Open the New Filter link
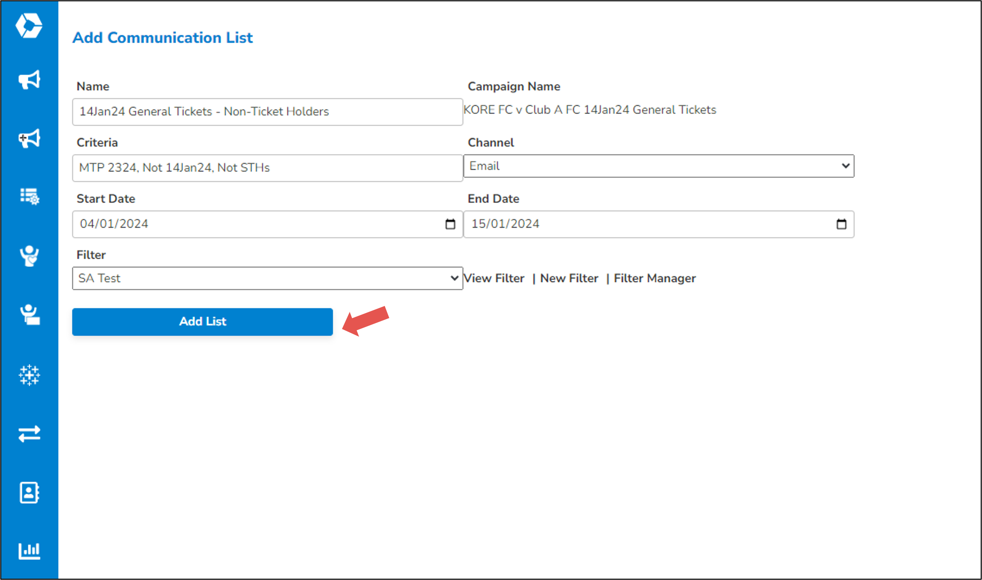 click(569, 278)
